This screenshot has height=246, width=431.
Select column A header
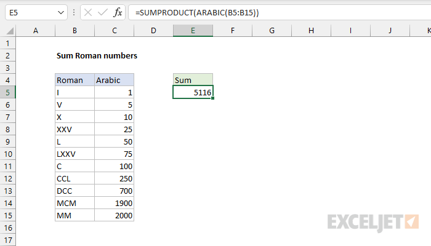[x=36, y=31]
